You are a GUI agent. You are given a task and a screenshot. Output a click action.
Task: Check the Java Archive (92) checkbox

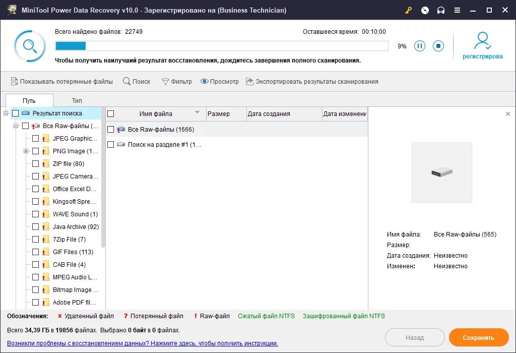pos(36,227)
